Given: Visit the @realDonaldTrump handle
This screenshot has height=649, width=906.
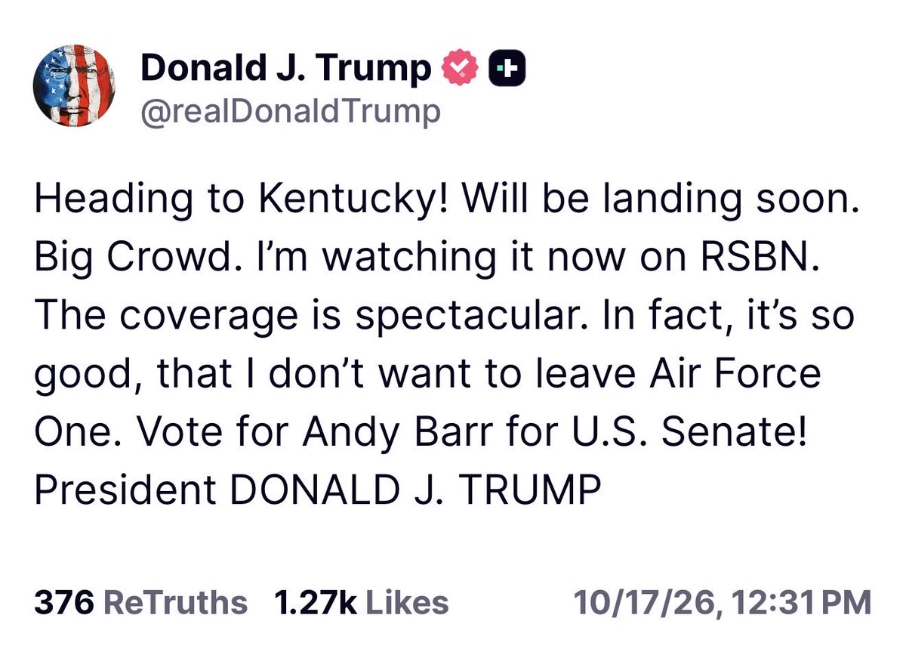Looking at the screenshot, I should coord(291,111).
